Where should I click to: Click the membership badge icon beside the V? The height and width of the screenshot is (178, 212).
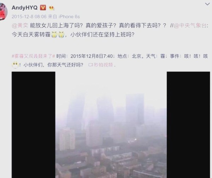(52, 8)
